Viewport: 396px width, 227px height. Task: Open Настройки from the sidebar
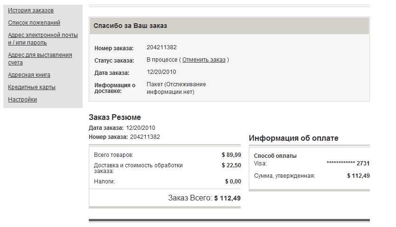[x=22, y=100]
